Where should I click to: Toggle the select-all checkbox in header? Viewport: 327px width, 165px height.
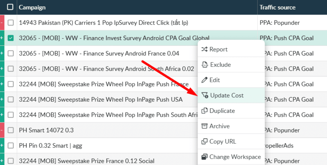point(10,7)
